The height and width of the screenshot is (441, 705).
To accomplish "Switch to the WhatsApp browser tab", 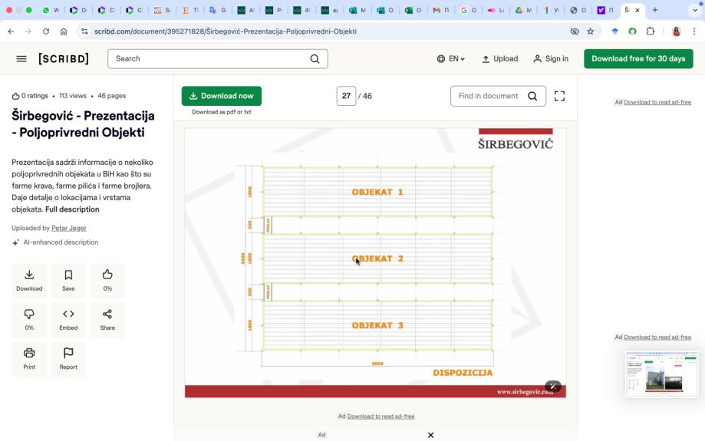I will pyautogui.click(x=51, y=10).
